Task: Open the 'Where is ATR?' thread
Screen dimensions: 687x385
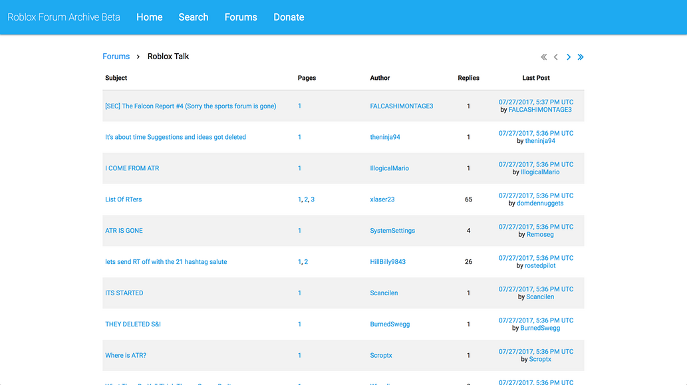Action: pos(125,355)
